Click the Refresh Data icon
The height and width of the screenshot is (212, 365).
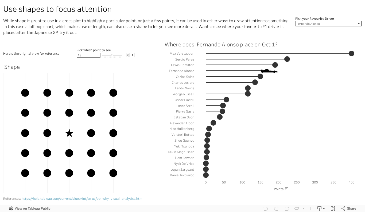click(296, 208)
